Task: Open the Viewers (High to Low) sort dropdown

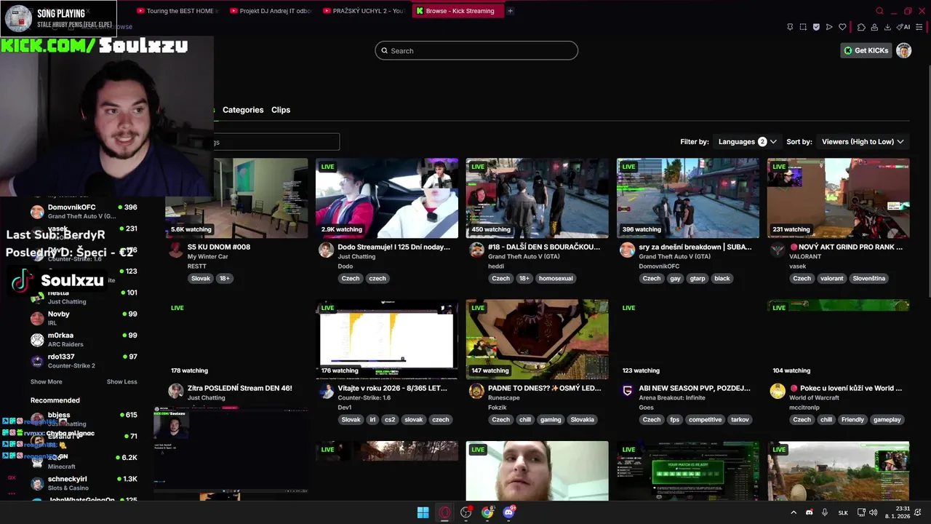Action: (863, 142)
